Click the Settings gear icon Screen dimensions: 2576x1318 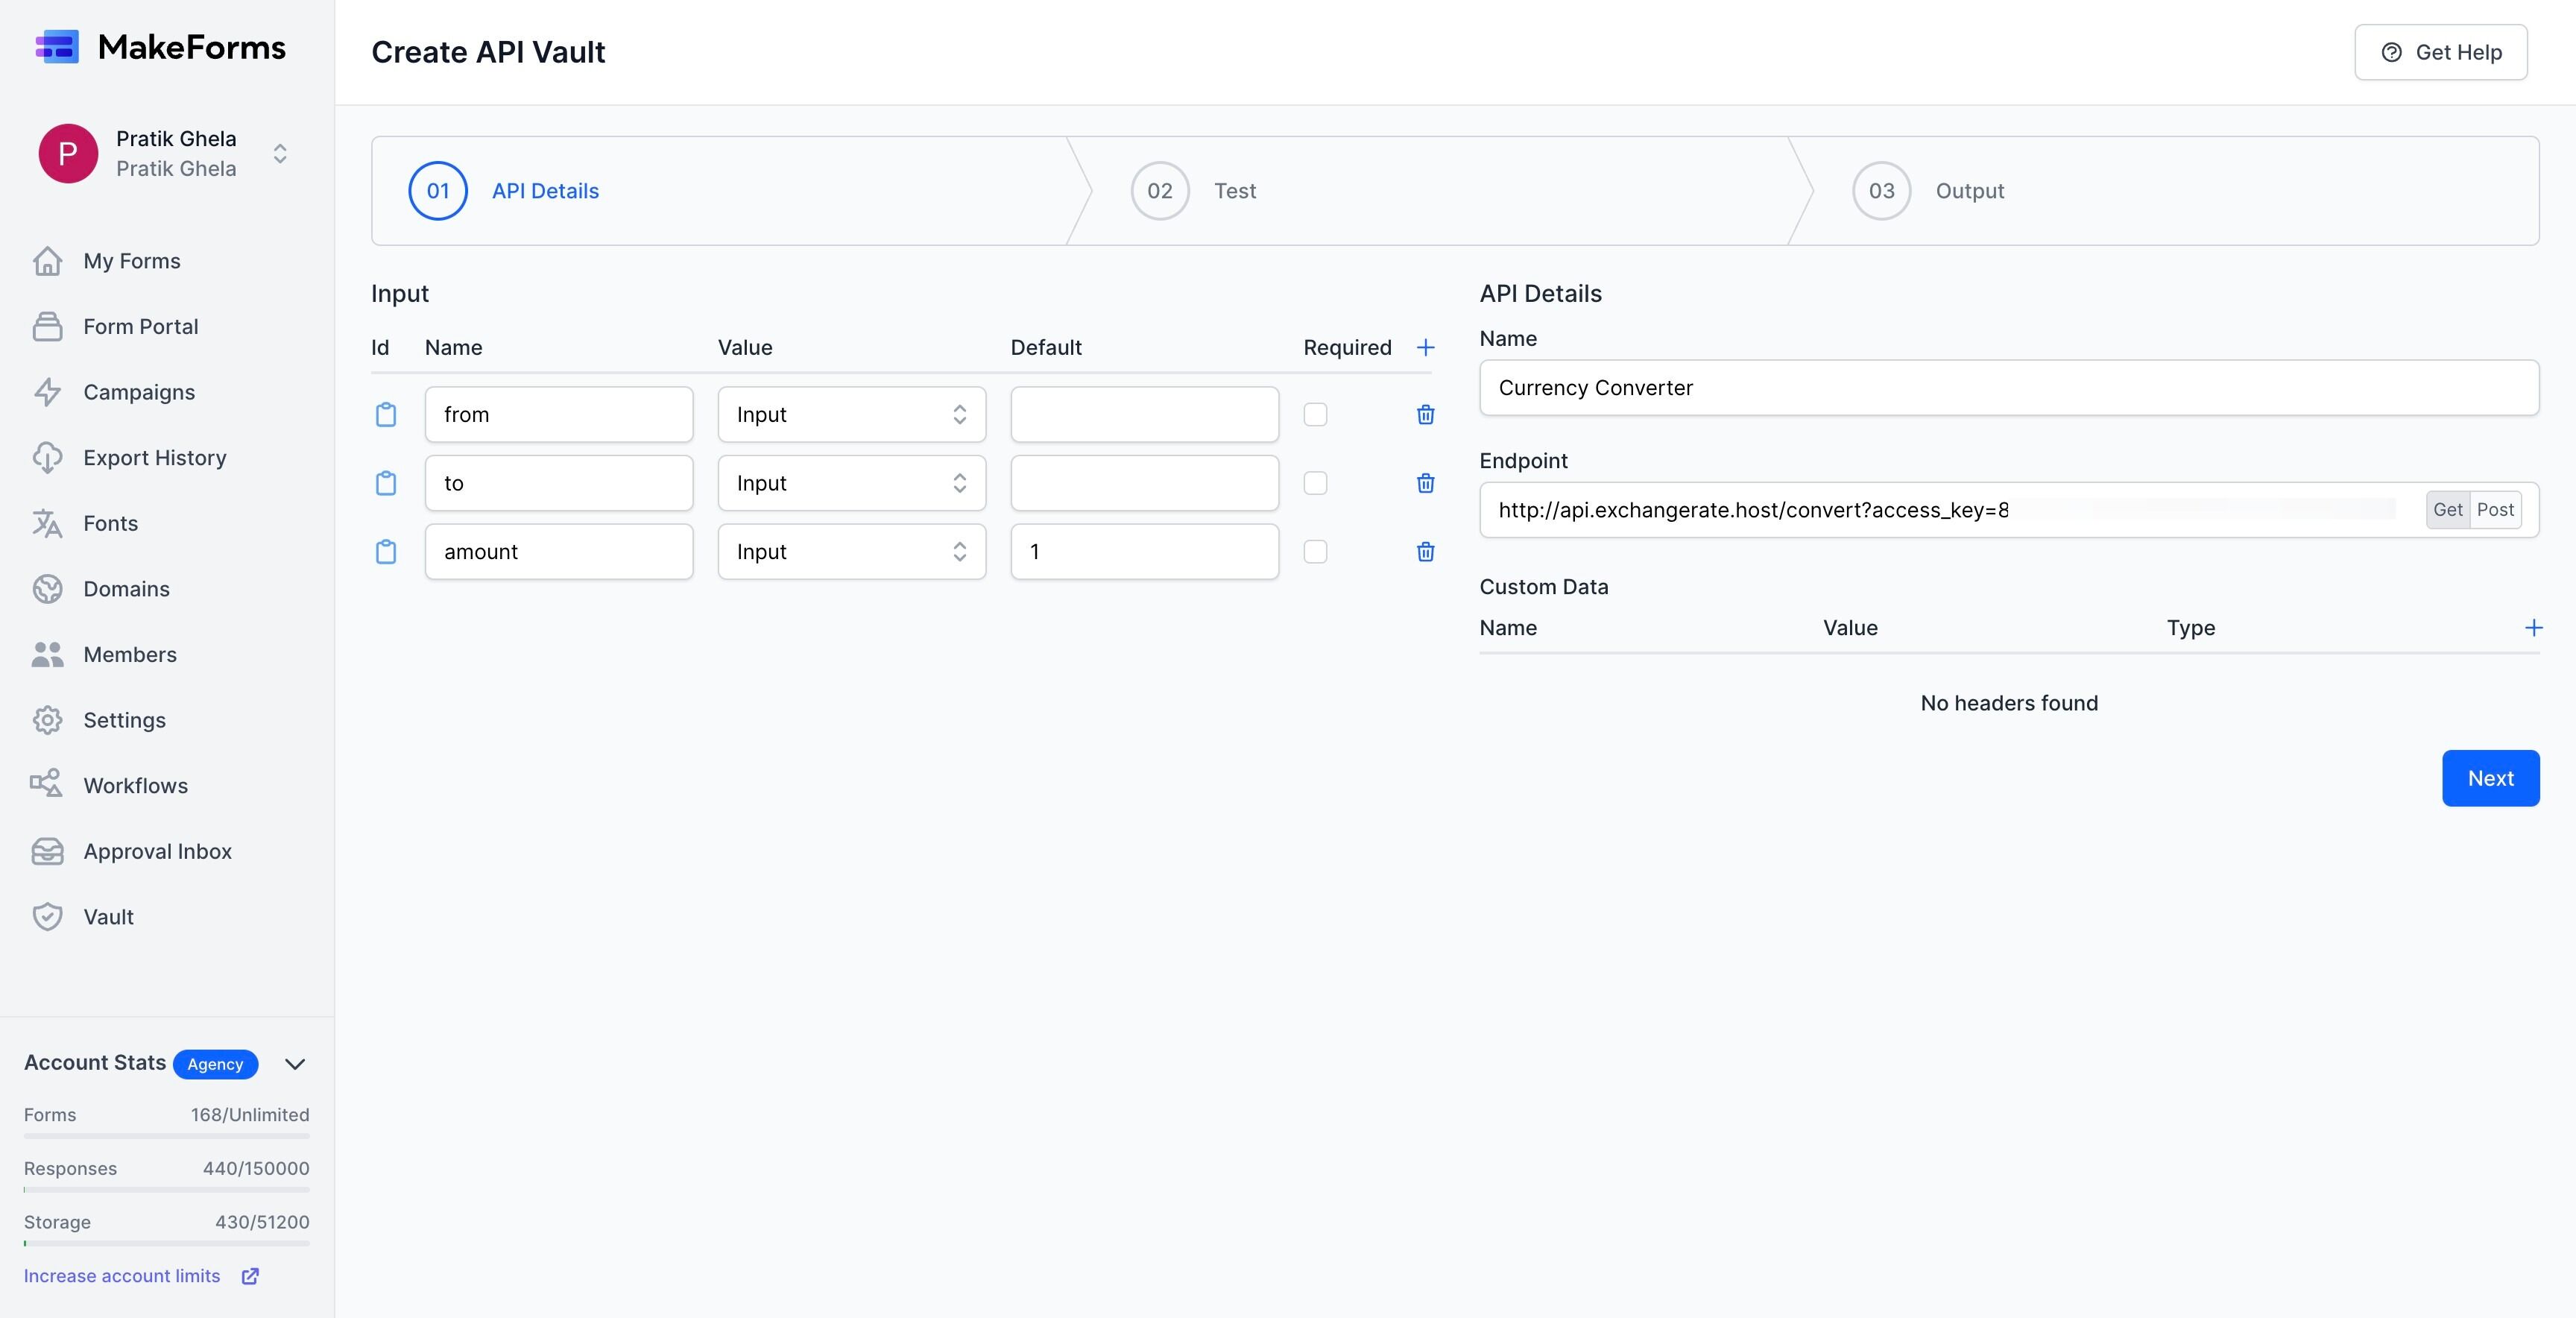pyautogui.click(x=47, y=720)
